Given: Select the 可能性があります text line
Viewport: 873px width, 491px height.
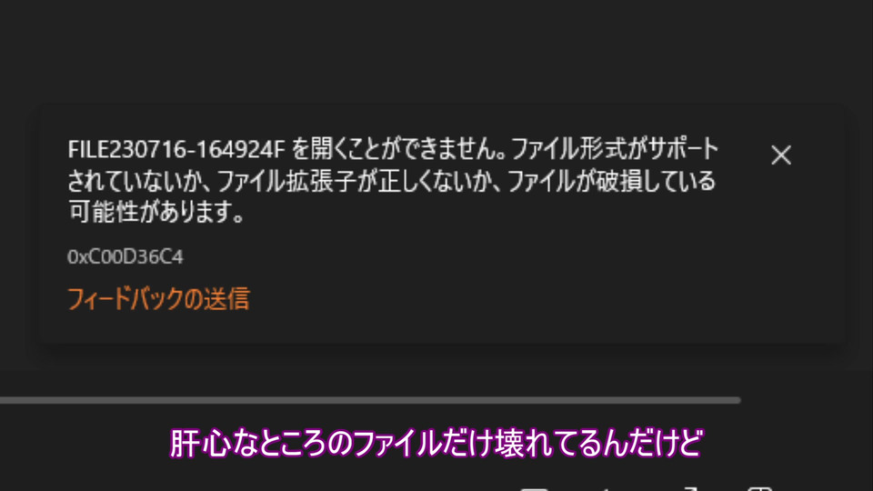Looking at the screenshot, I should point(156,212).
